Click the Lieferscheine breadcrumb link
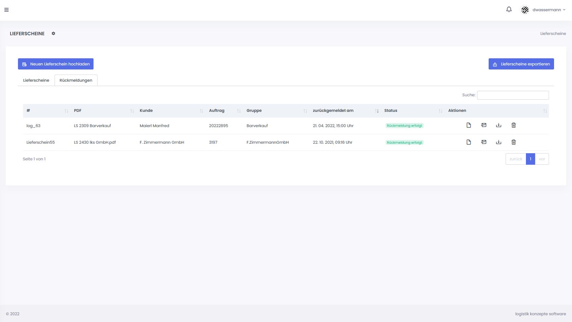This screenshot has height=322, width=572. pyautogui.click(x=553, y=34)
